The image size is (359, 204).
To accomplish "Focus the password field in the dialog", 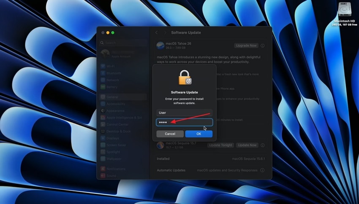I will pos(184,123).
